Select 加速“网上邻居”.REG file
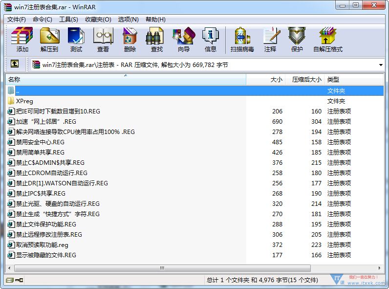Screen dimensions: 389x289 pyautogui.click(x=46, y=122)
